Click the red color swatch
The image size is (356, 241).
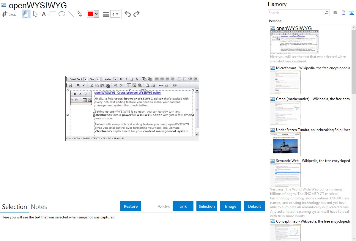pos(91,14)
